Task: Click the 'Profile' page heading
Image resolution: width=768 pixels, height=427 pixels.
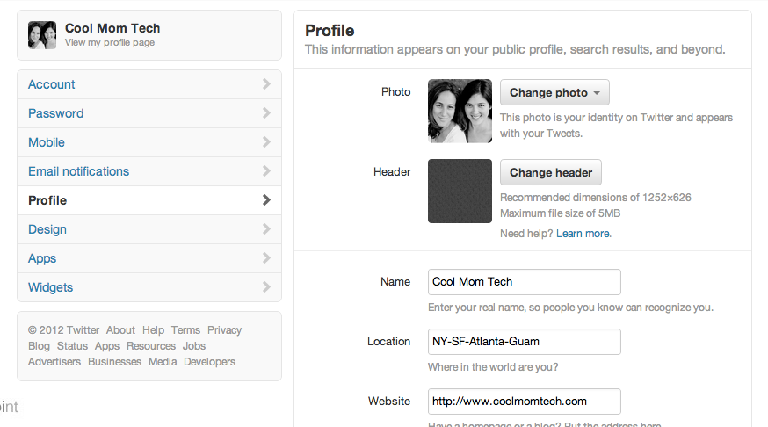Action: [330, 31]
